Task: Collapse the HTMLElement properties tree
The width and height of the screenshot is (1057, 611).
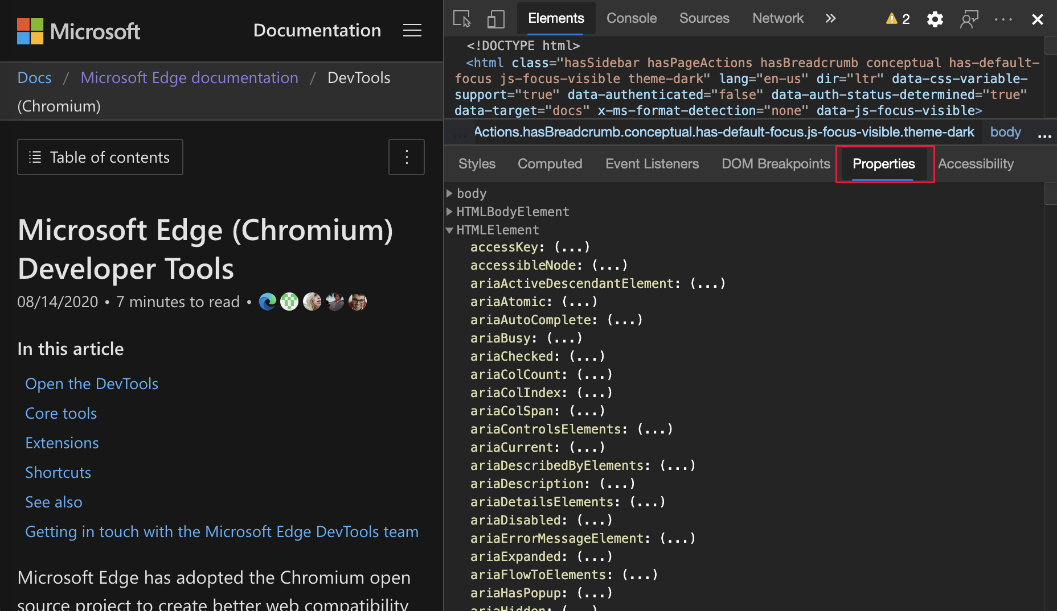Action: coord(450,230)
